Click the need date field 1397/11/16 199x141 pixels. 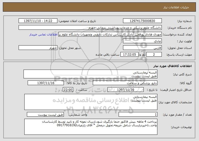(46, 83)
